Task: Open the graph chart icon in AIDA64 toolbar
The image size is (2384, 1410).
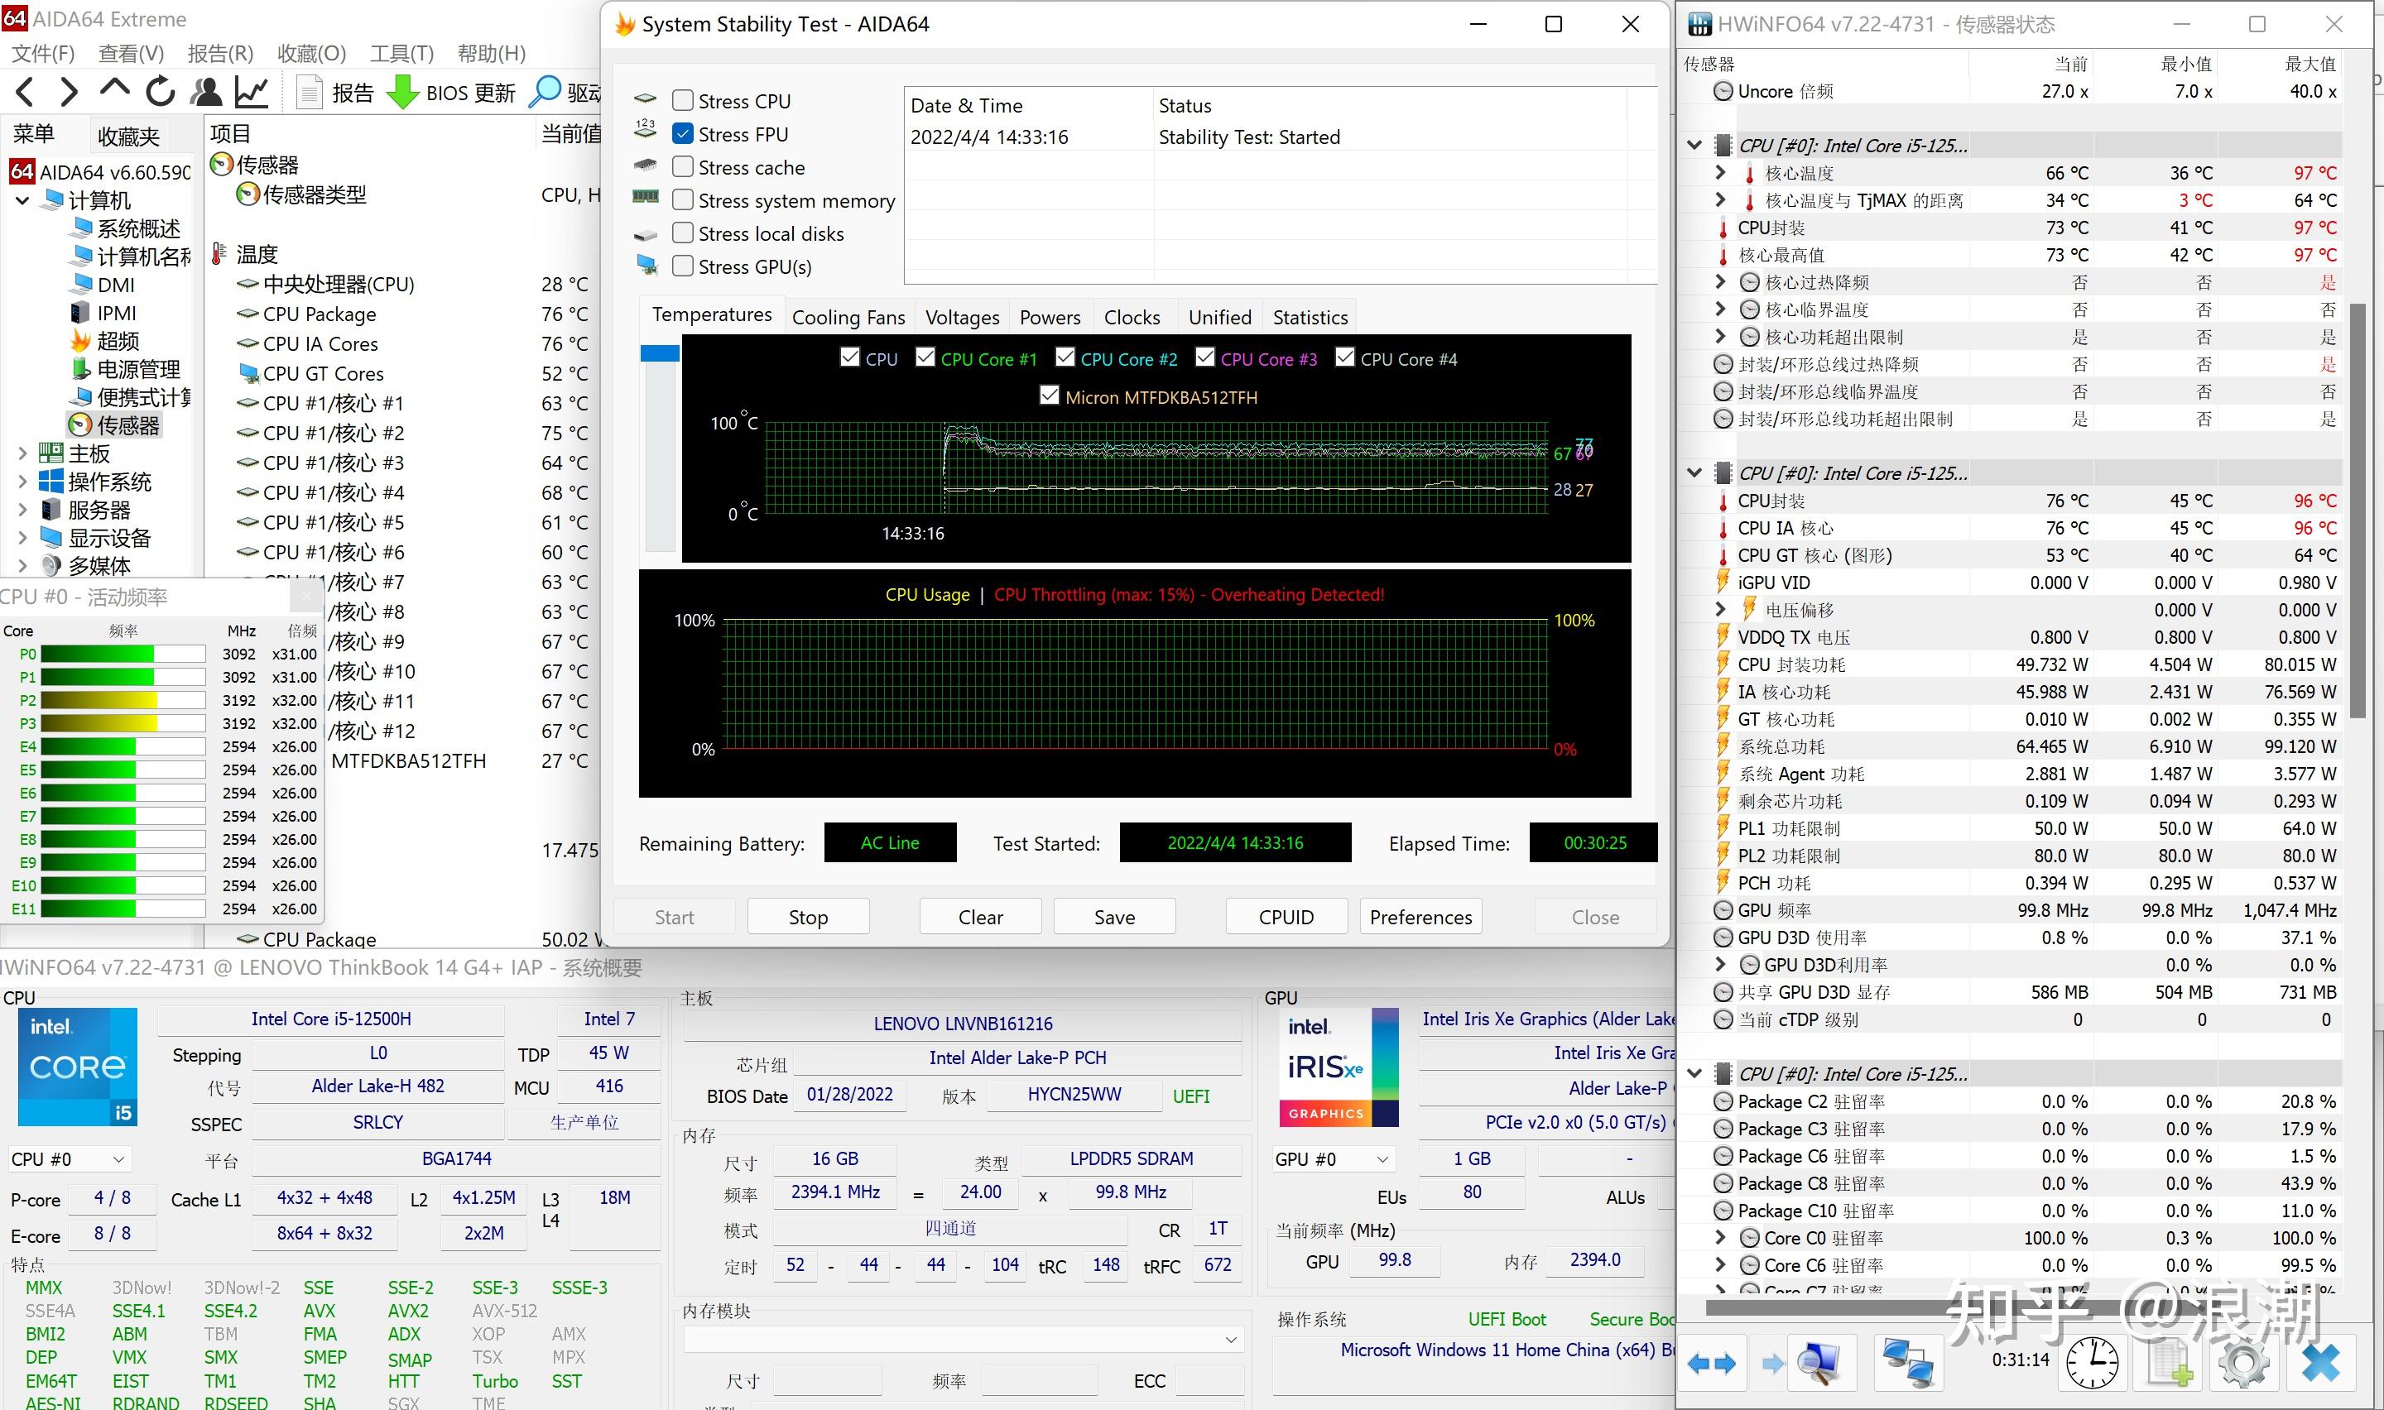Action: coord(252,92)
